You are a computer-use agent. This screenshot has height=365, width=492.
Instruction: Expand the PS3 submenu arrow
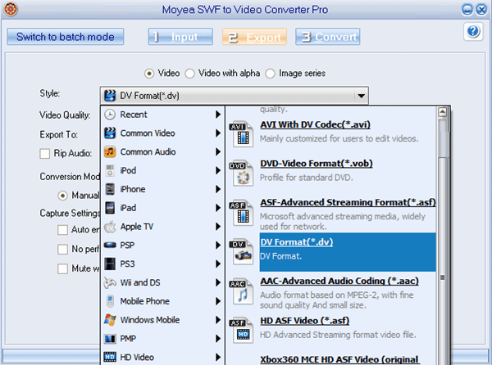pyautogui.click(x=218, y=264)
